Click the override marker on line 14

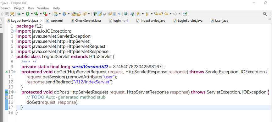[x=6, y=92]
